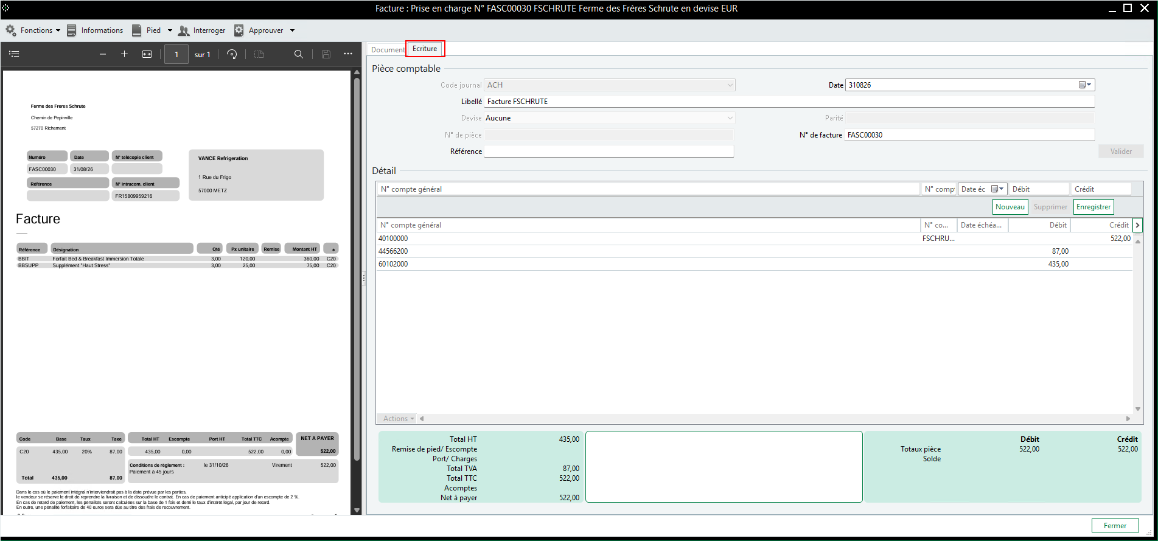Click the PDF page view icon
Viewport: 1158px width, 541px height.
pos(259,54)
